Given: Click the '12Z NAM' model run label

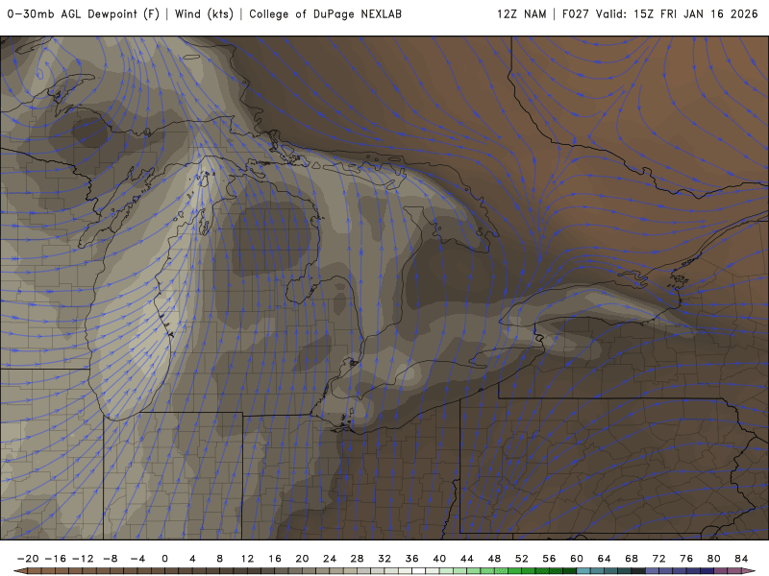Looking at the screenshot, I should click(521, 14).
